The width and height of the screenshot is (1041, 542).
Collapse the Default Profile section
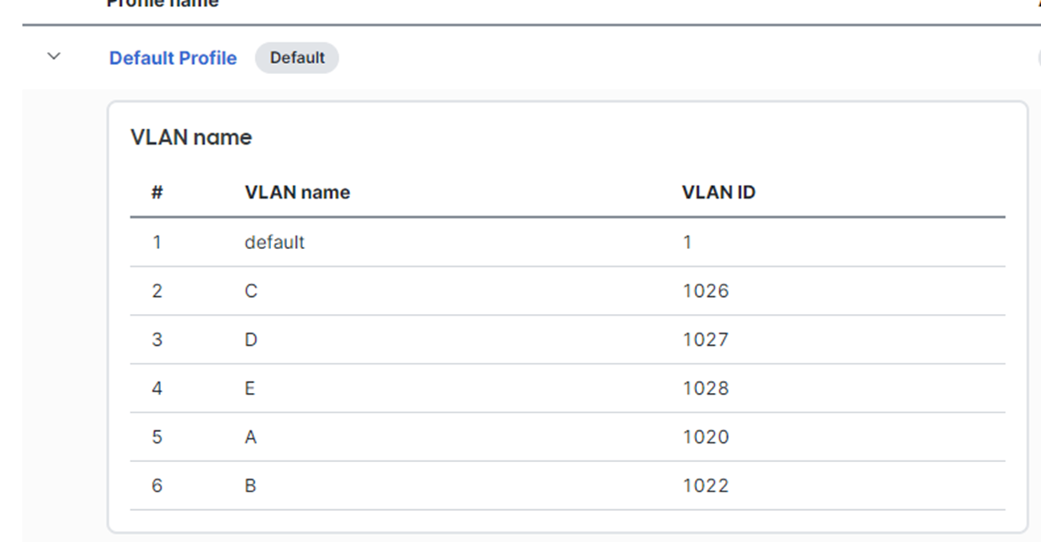coord(52,56)
